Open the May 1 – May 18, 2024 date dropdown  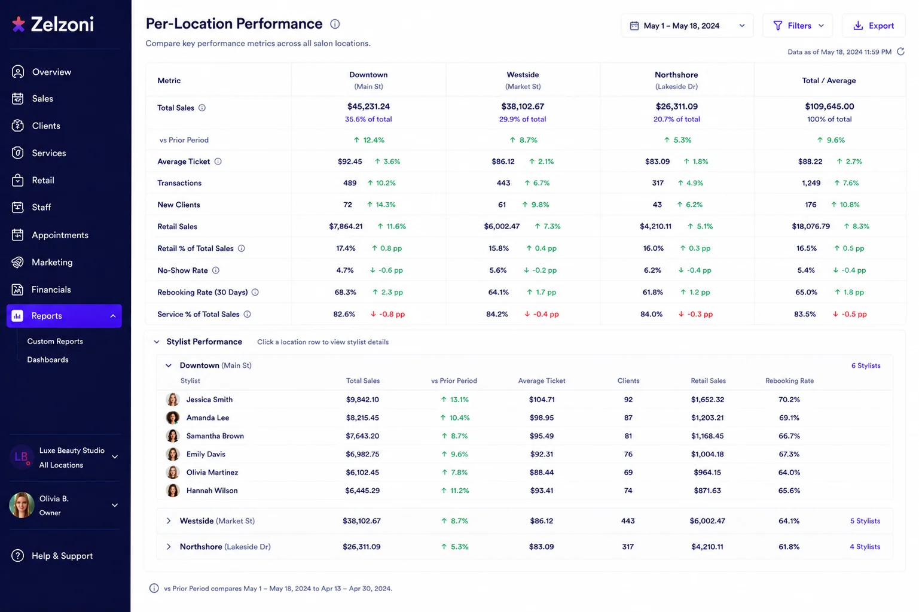pyautogui.click(x=688, y=26)
